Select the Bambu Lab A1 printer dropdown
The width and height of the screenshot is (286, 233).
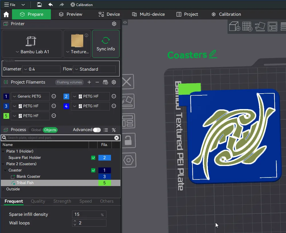click(x=32, y=44)
